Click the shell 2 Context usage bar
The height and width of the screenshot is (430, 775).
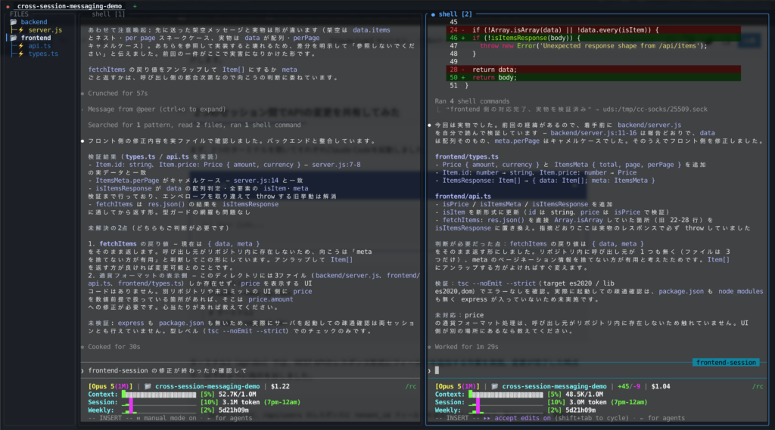[506, 394]
